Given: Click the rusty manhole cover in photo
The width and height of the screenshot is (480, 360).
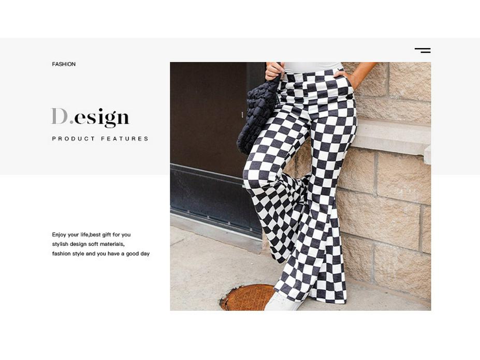Looking at the screenshot, I should 247,297.
